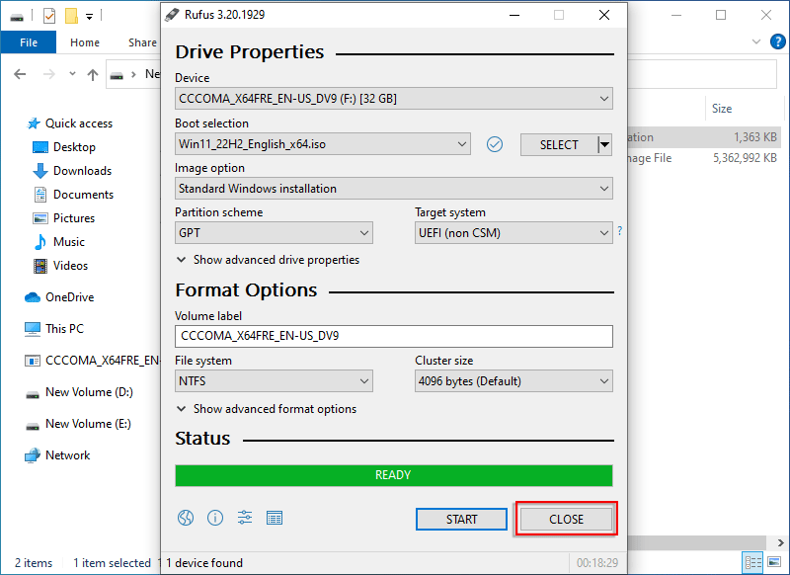The image size is (790, 575).
Task: Open Rufus application settings sliders icon
Action: click(x=245, y=518)
